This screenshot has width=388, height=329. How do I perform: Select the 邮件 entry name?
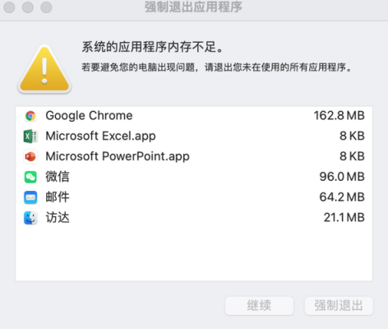click(x=58, y=197)
